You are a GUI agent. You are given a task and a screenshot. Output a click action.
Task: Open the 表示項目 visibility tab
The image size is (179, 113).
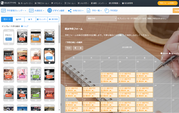(x=53, y=19)
